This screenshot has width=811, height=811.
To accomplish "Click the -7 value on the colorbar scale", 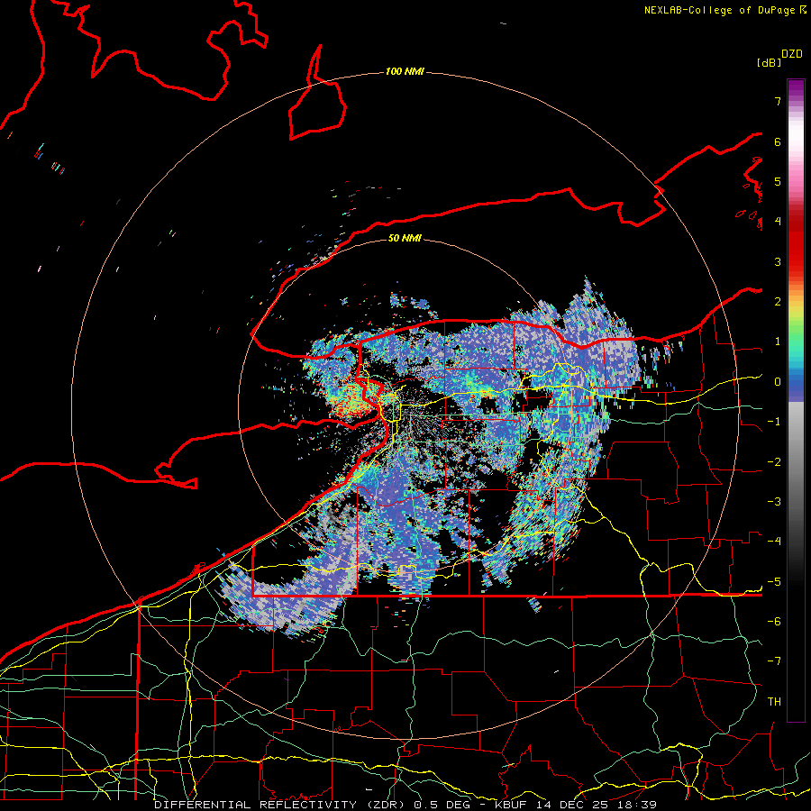I will (x=774, y=661).
